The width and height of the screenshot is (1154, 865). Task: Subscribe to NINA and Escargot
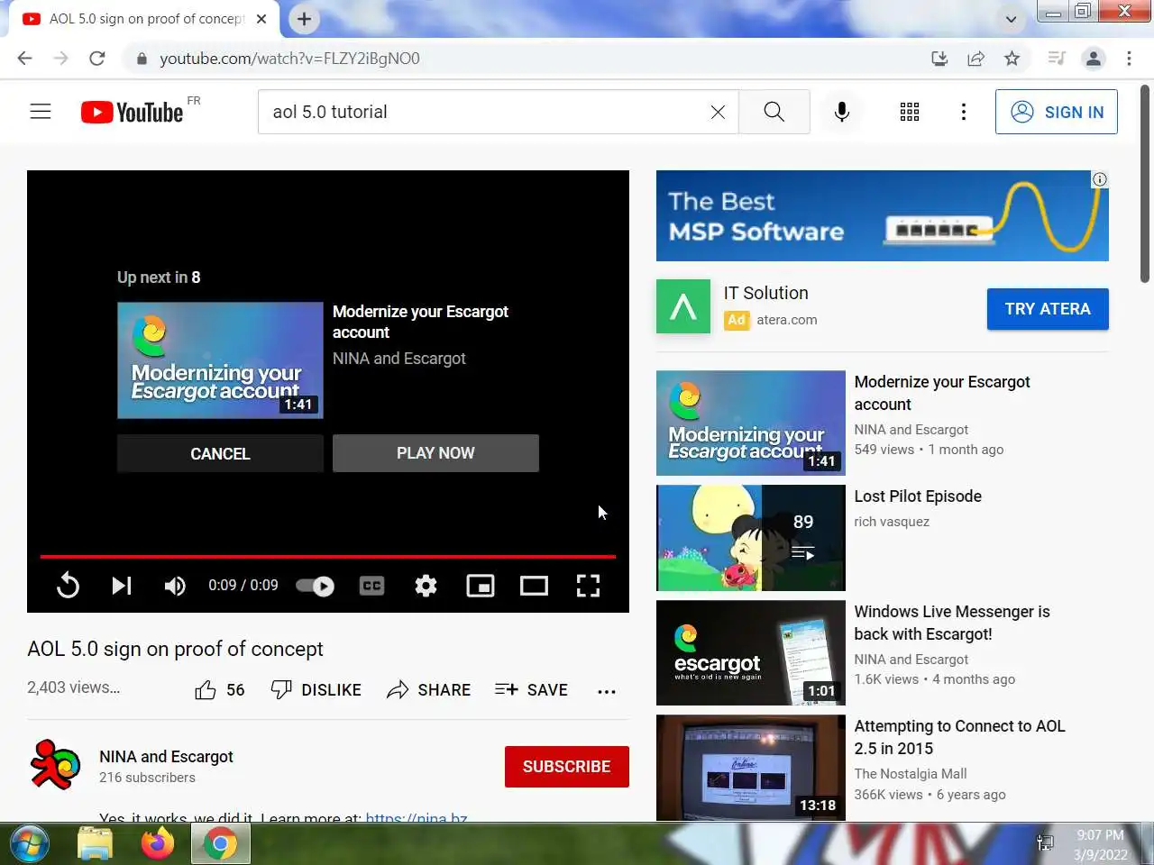pyautogui.click(x=566, y=767)
